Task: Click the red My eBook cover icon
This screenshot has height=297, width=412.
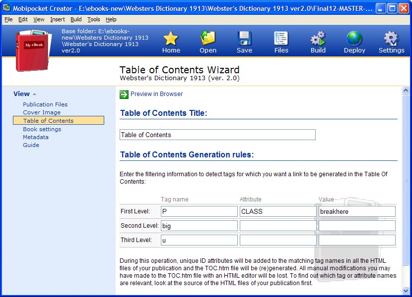Action: click(33, 50)
